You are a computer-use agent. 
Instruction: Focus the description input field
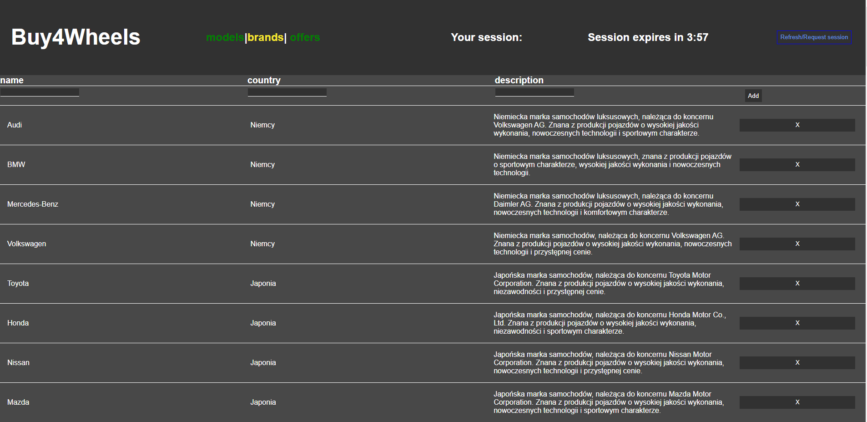point(534,92)
